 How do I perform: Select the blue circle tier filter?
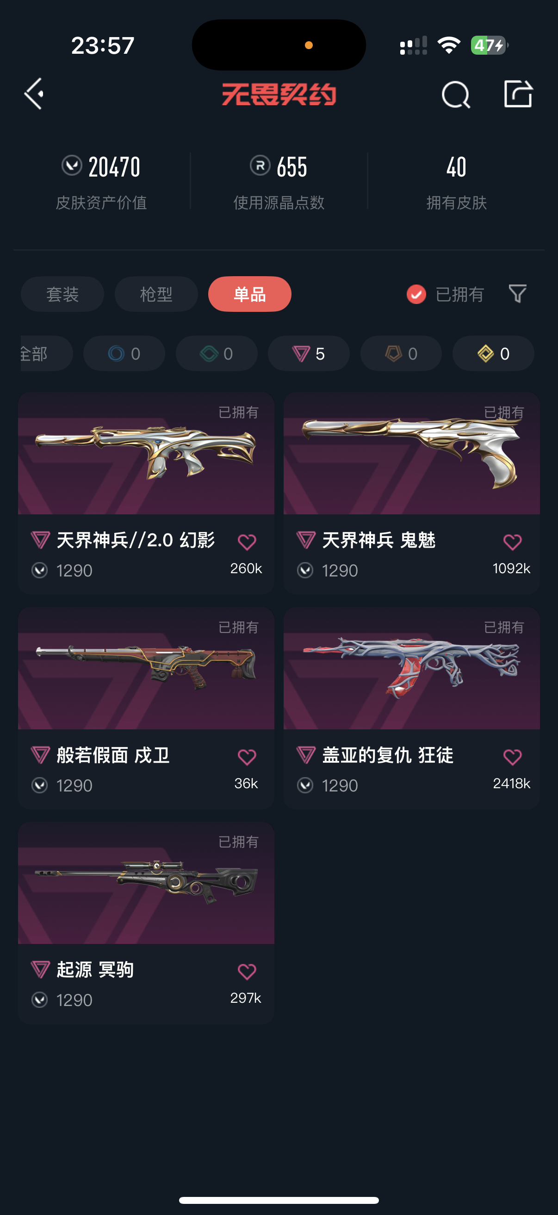[124, 353]
